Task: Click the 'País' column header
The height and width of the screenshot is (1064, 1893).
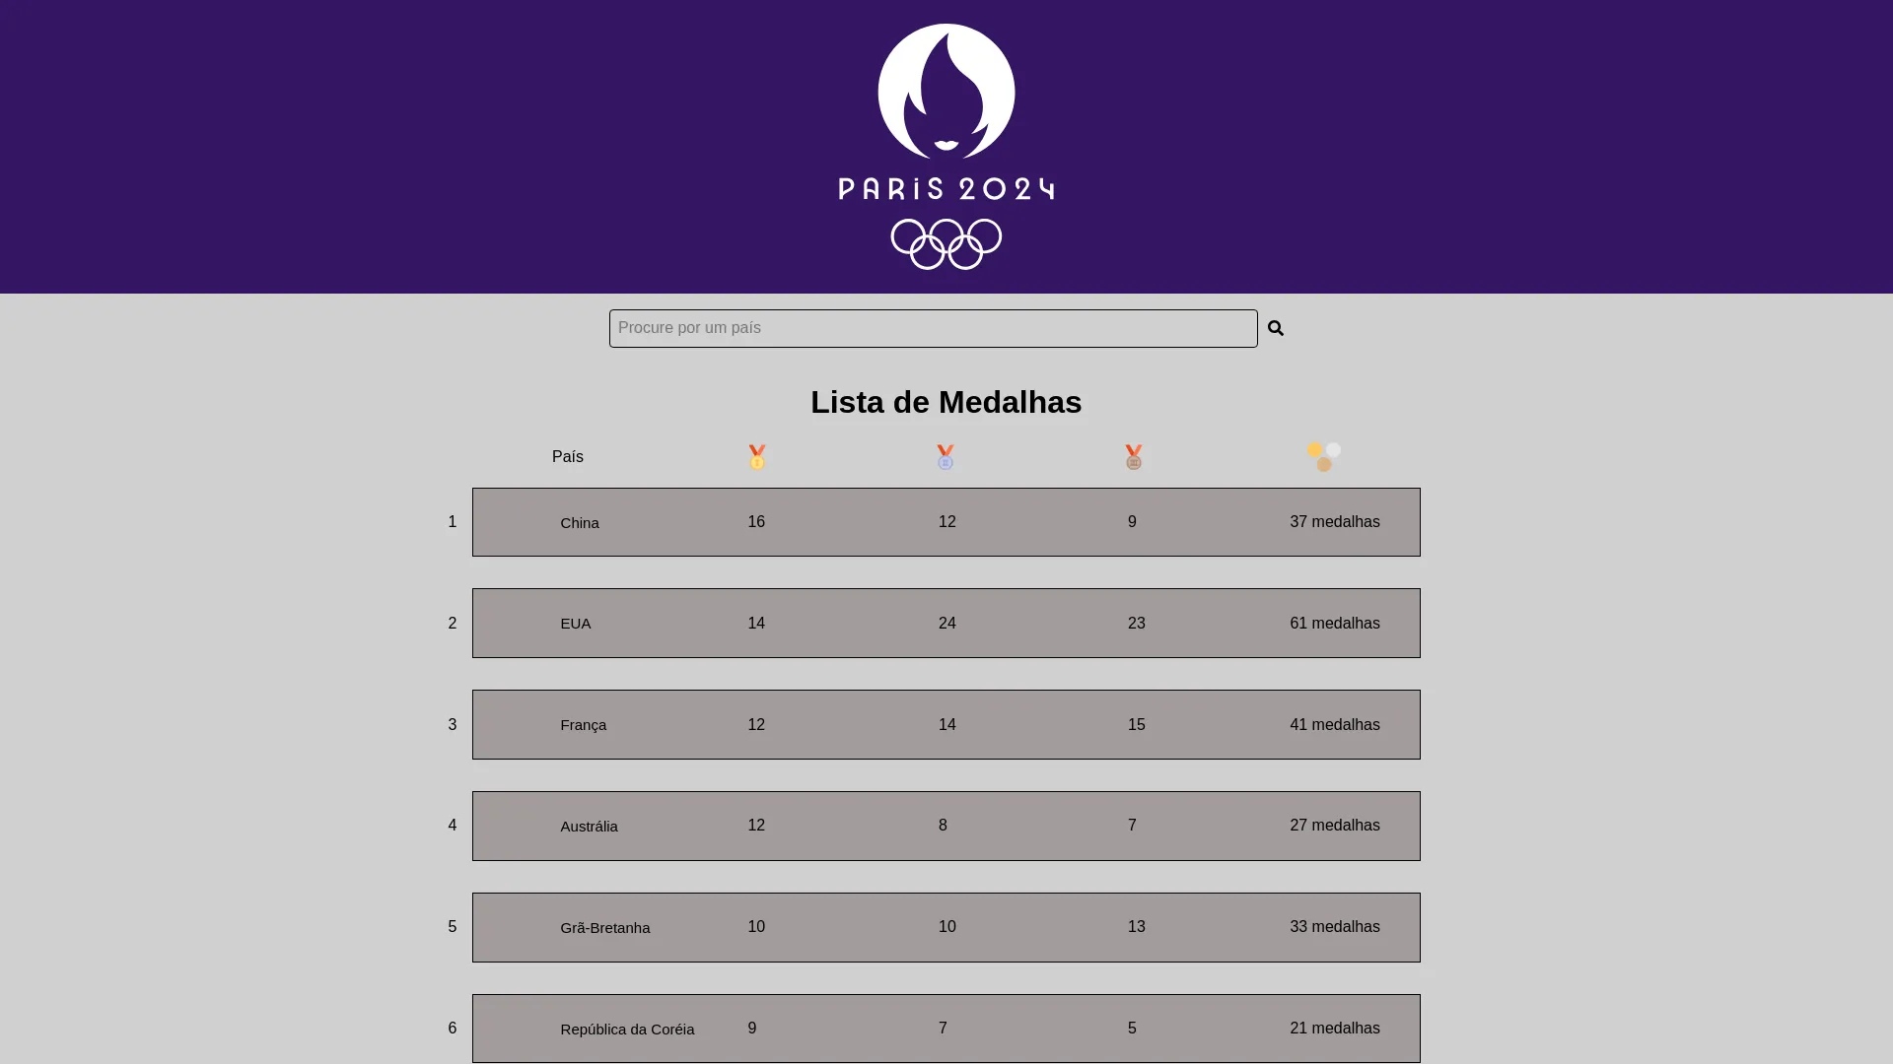Action: click(568, 457)
